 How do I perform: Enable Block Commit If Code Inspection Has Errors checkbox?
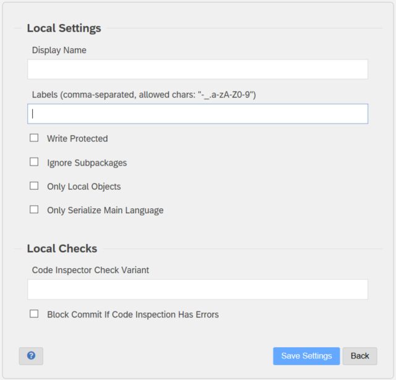[34, 314]
